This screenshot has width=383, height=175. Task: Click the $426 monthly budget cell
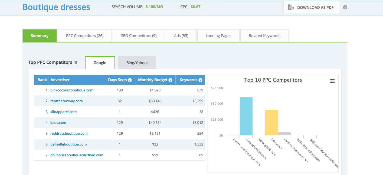click(155, 112)
